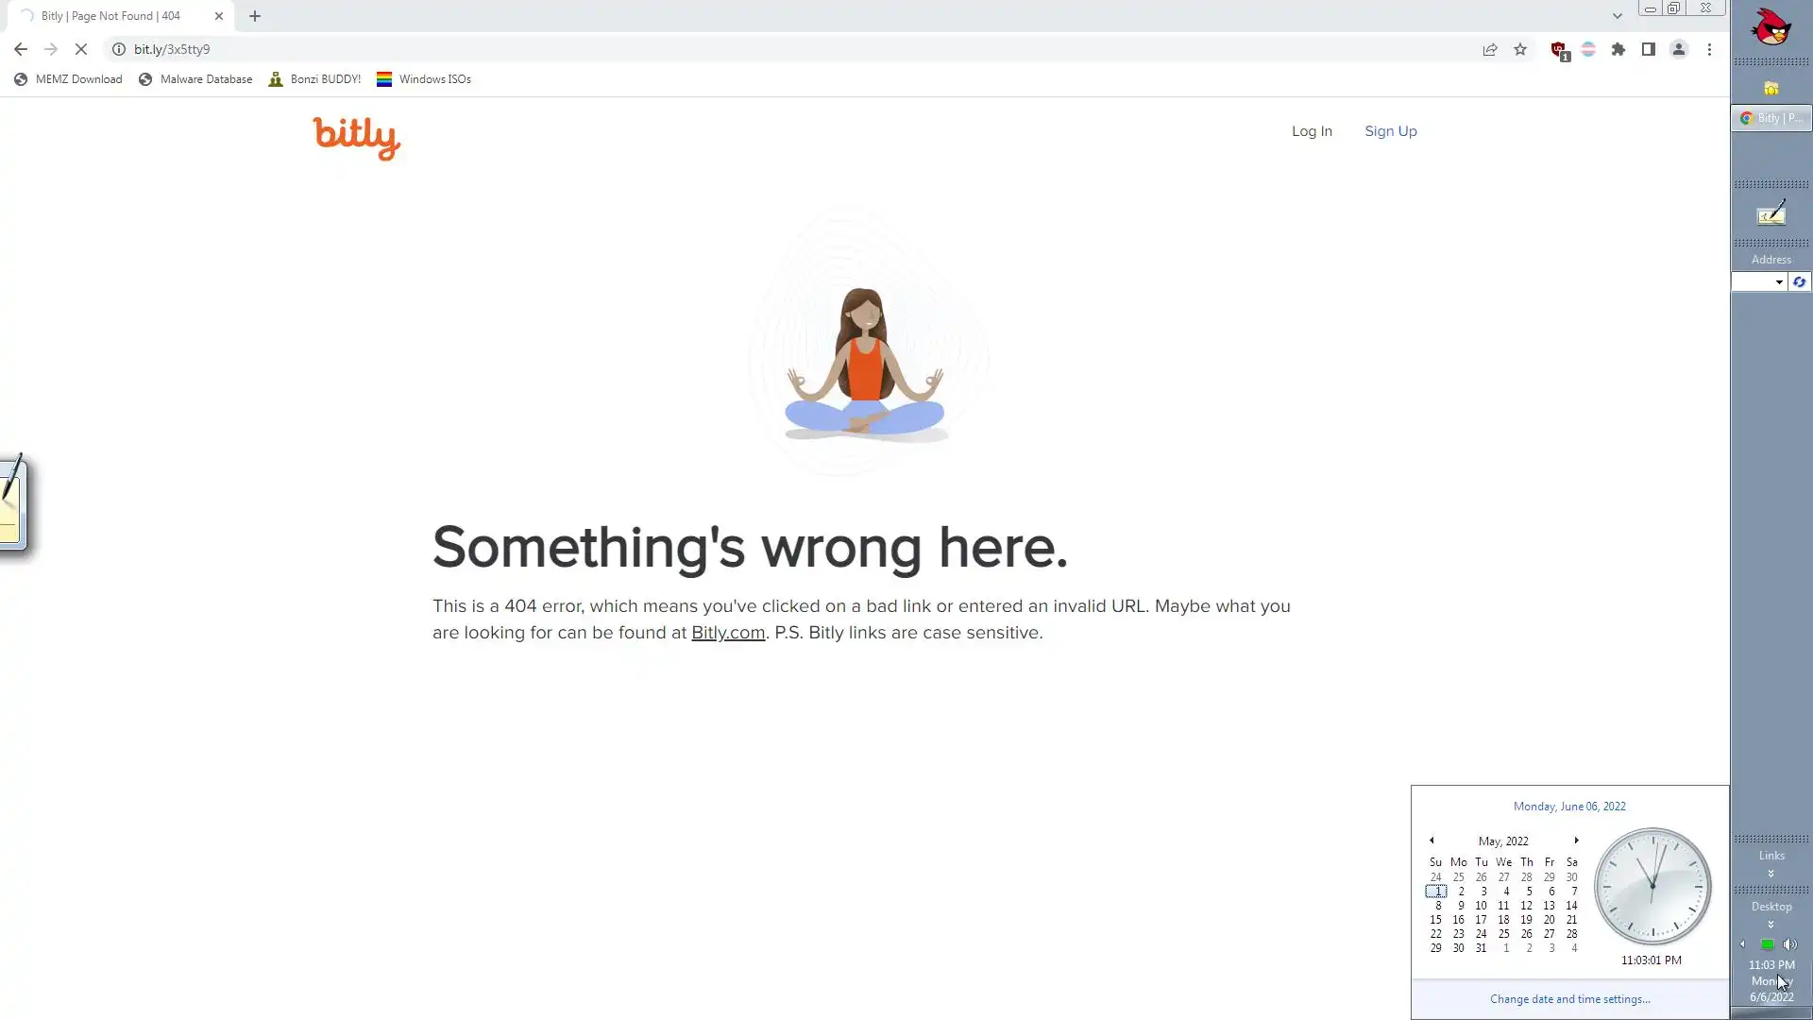Expand the Links toolbar chevron
Viewport: 1813px width, 1020px height.
[1771, 874]
